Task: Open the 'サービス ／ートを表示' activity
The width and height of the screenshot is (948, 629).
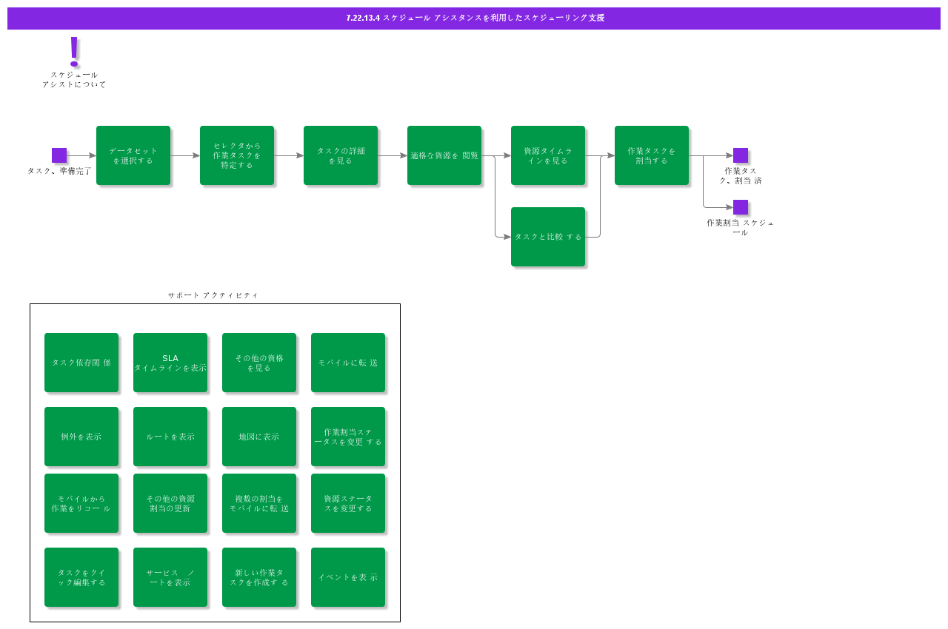Action: tap(170, 577)
